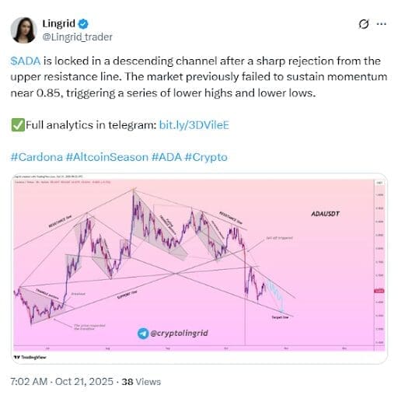This screenshot has width=398, height=395.
Task: Open the Grok icon at tweet top
Action: (x=364, y=24)
